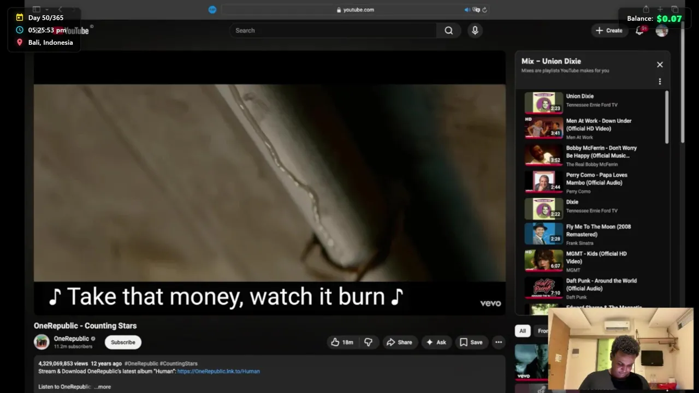
Task: Click the video player to pause
Action: pos(269,183)
